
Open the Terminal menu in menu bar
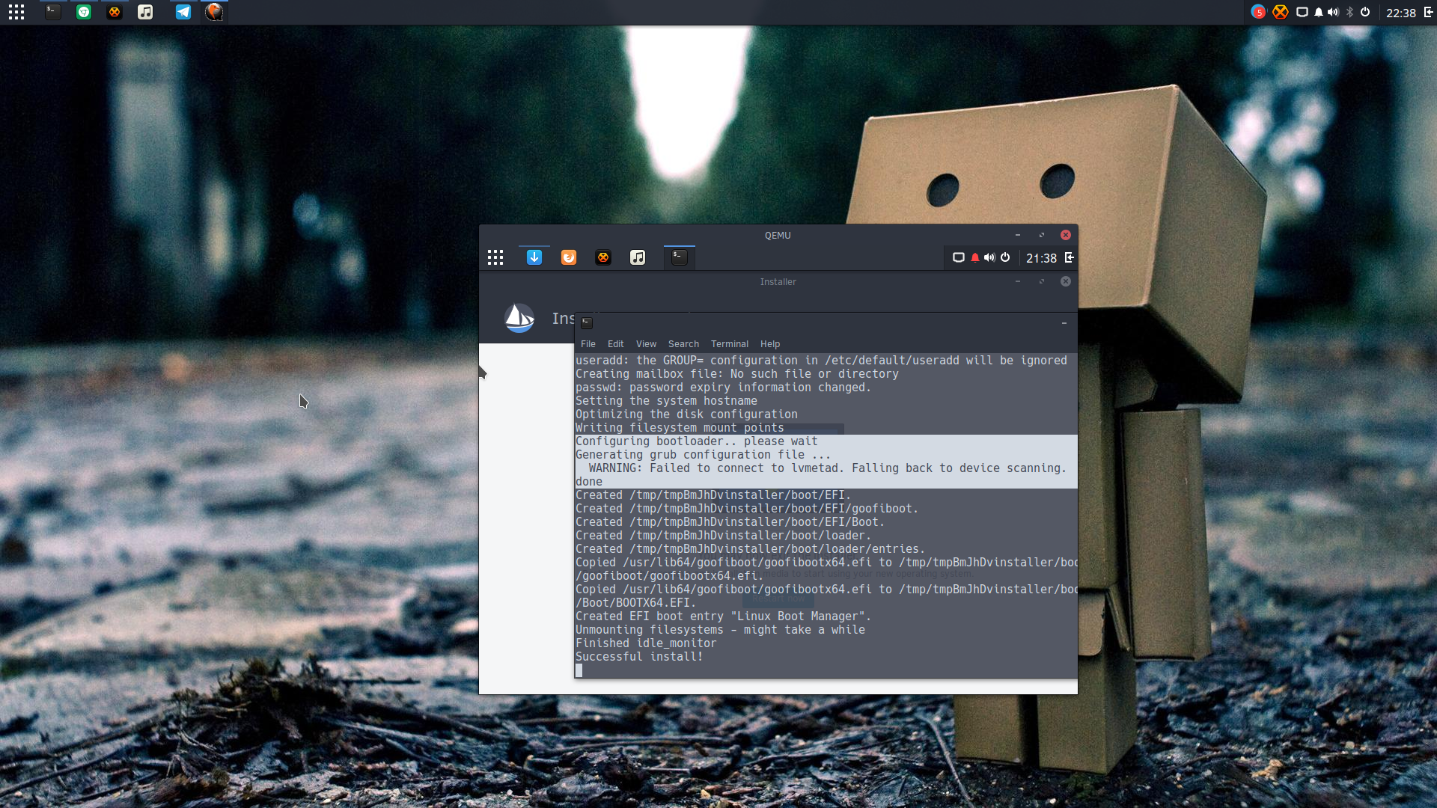click(730, 344)
